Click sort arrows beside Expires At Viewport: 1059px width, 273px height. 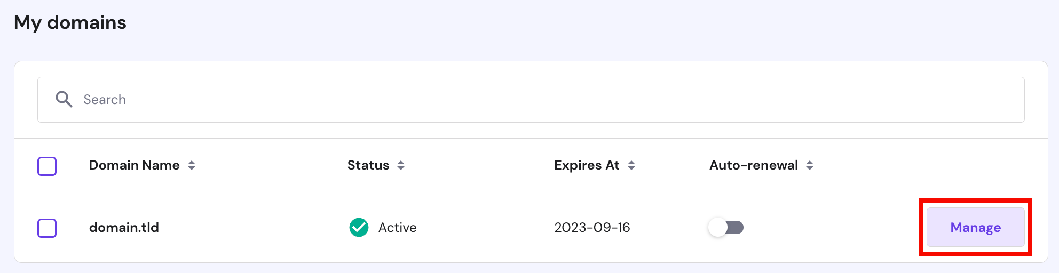(x=631, y=166)
